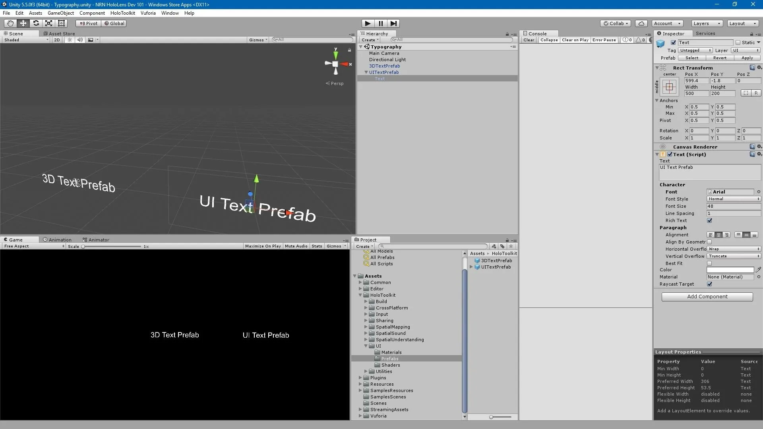Click the scene view lock icon
Screen dimensions: 763x429
pos(349,50)
